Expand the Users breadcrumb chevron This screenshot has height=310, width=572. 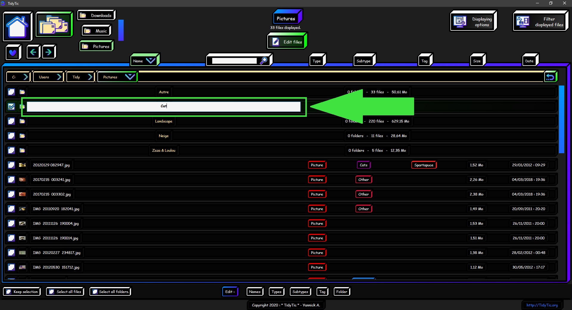pos(59,77)
